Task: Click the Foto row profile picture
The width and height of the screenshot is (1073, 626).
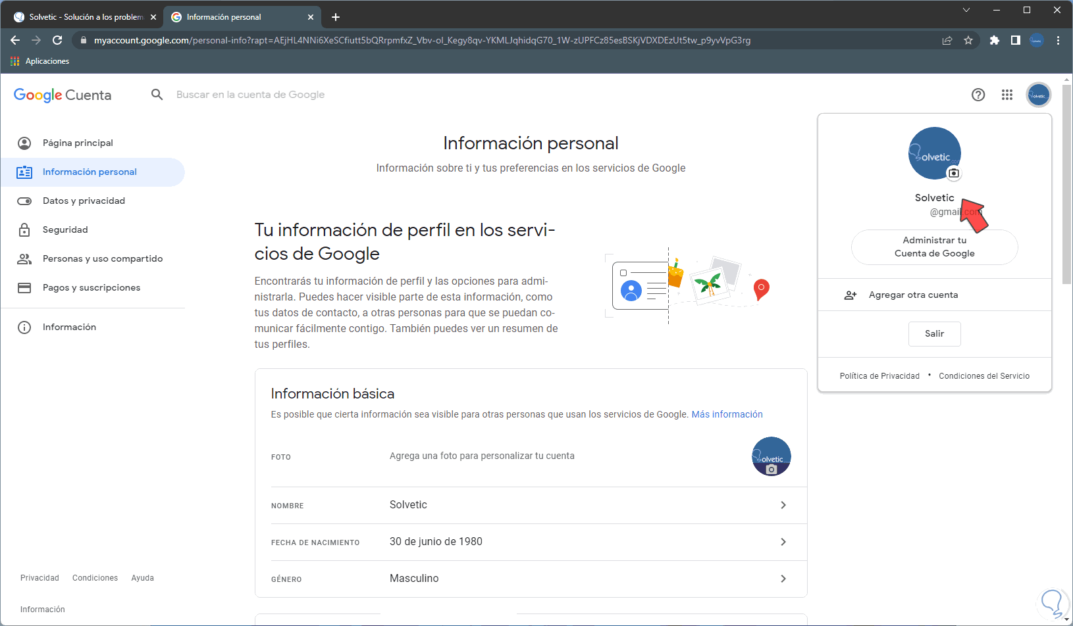Action: (772, 456)
